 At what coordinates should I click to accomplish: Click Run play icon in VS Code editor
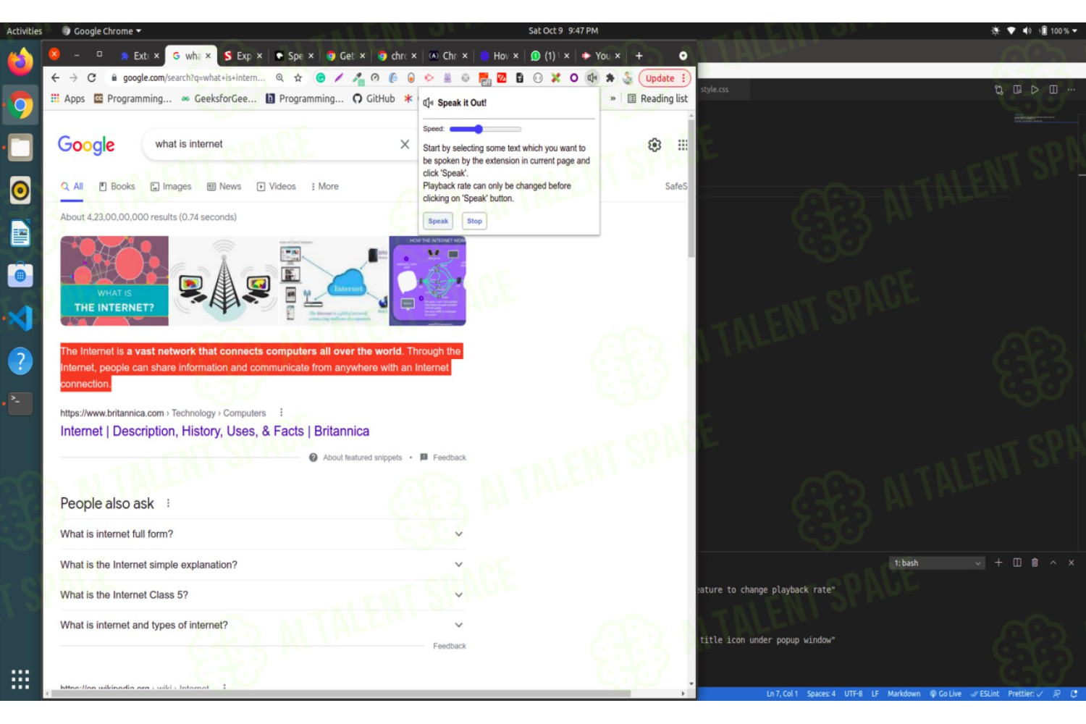tap(1035, 90)
